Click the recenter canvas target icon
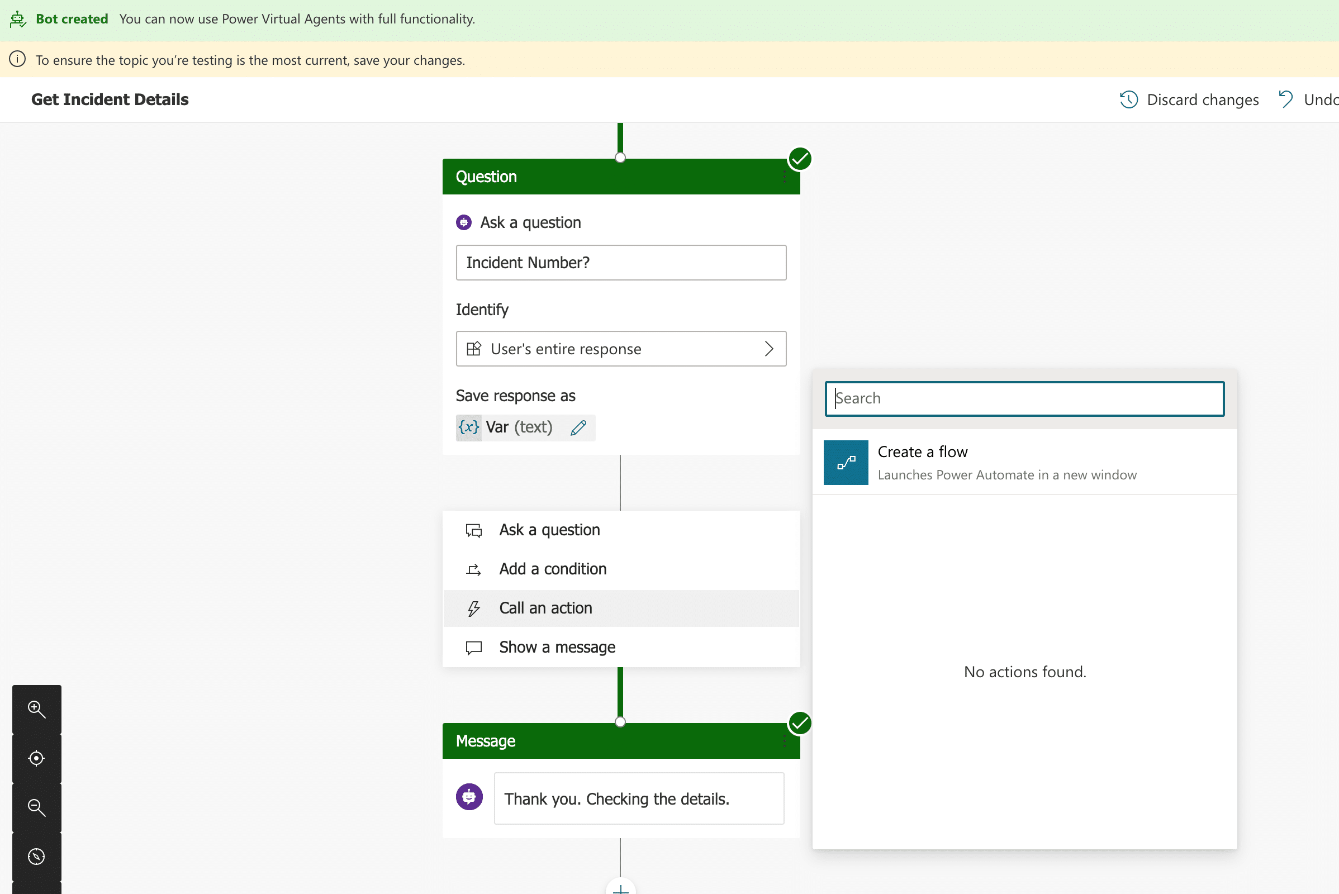 tap(36, 758)
